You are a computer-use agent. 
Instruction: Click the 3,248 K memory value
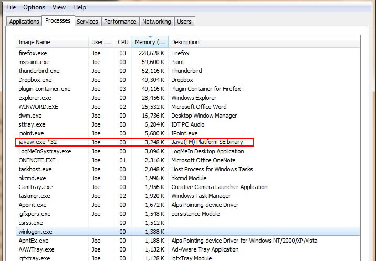(x=154, y=142)
